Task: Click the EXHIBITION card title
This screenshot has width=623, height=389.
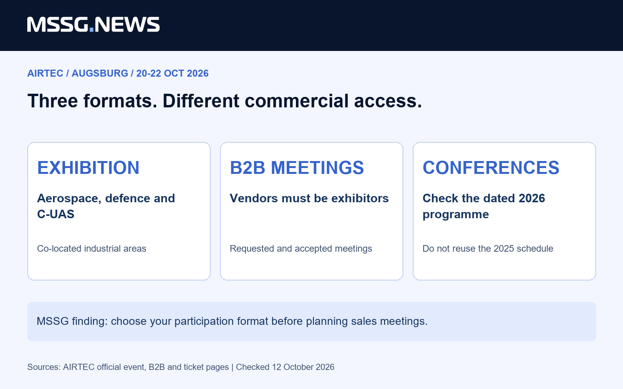Action: coord(88,168)
